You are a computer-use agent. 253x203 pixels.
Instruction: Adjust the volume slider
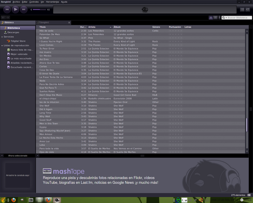pos(39,9)
